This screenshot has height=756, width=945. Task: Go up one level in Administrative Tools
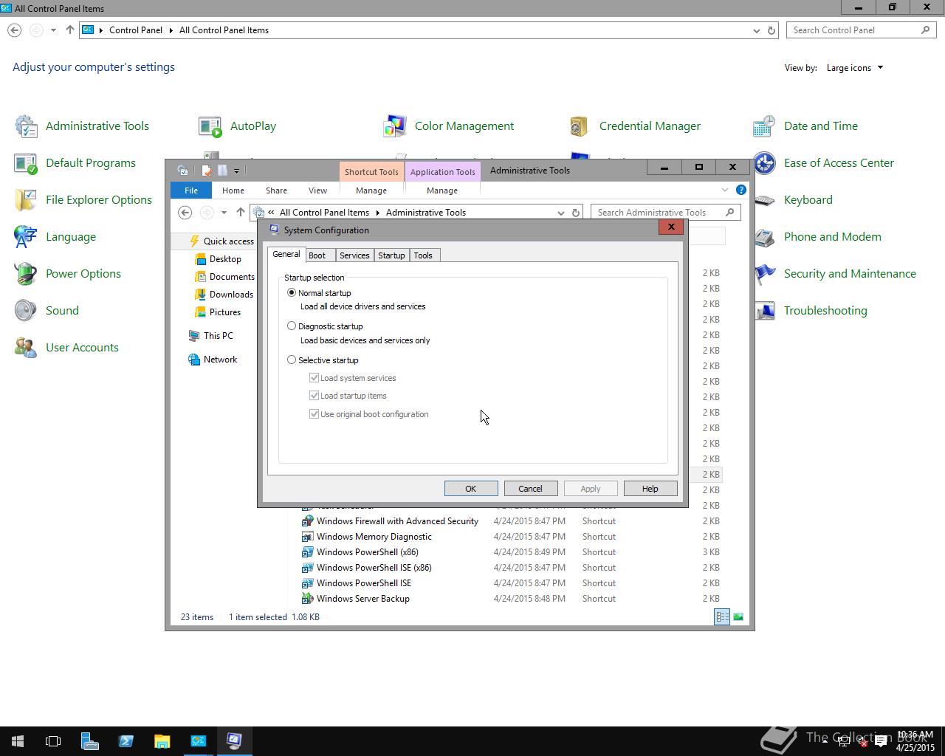pyautogui.click(x=241, y=213)
